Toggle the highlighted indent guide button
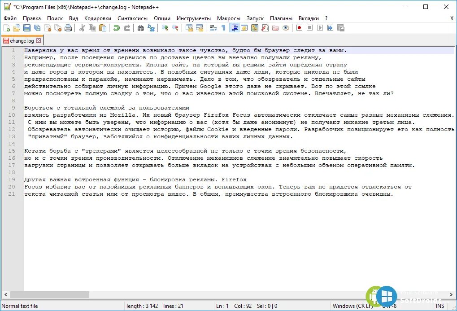Image resolution: width=457 pixels, height=311 pixels. (x=234, y=28)
